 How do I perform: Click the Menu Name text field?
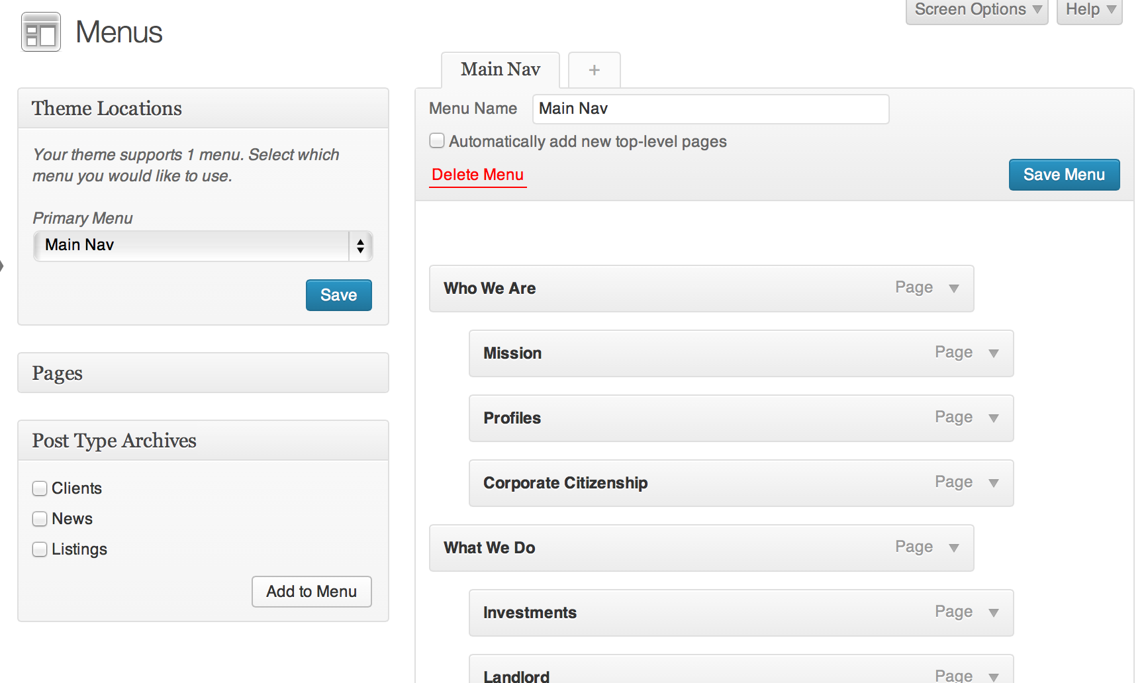(710, 109)
